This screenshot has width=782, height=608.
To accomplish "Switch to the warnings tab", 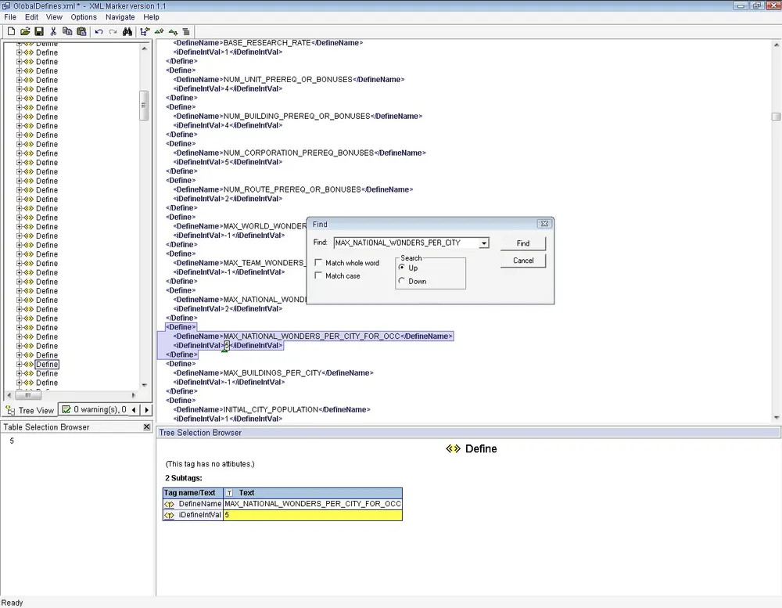I will point(94,409).
